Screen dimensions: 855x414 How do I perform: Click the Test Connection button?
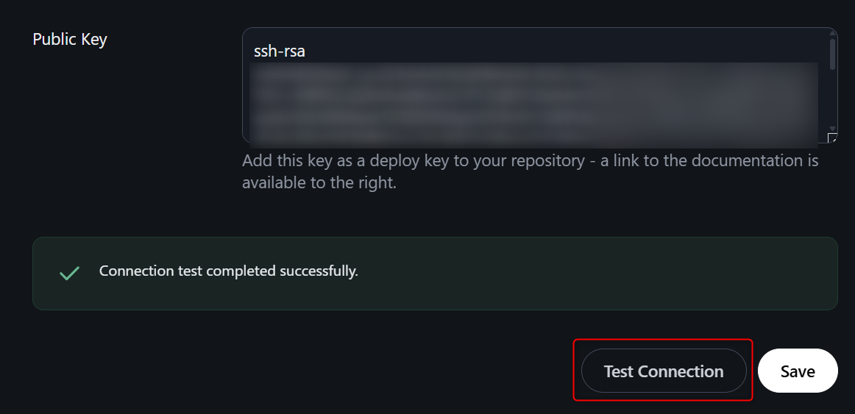663,371
